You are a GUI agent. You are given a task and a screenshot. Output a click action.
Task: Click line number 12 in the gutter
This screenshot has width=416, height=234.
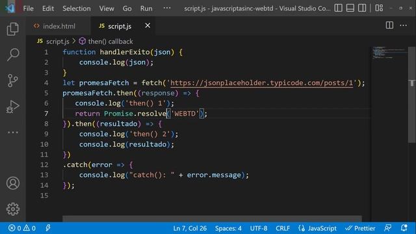44,164
